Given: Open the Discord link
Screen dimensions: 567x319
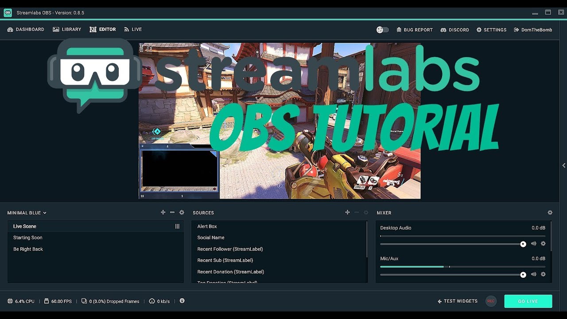Looking at the screenshot, I should pyautogui.click(x=454, y=30).
